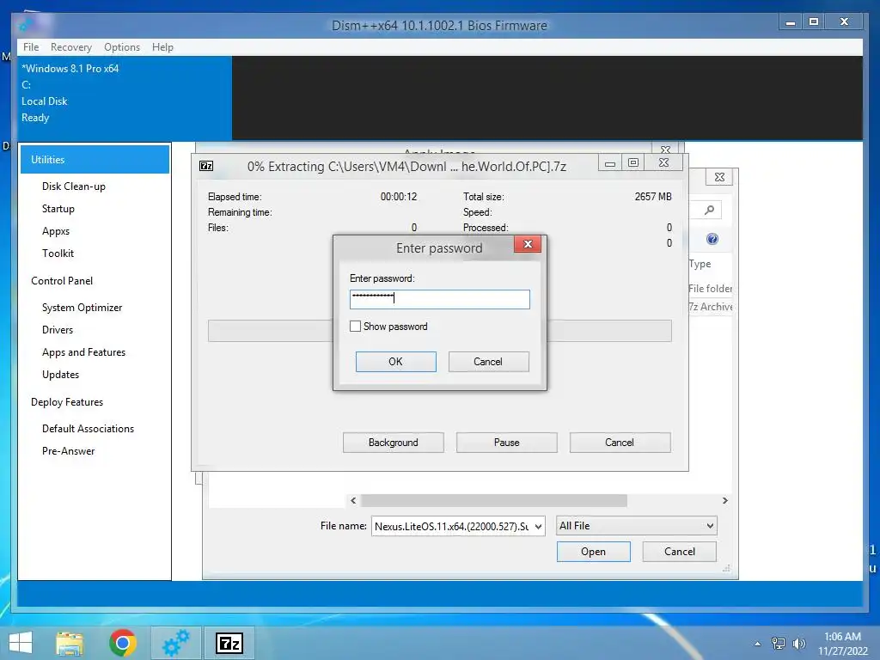
Task: Switch to Dism++ gears taskbar icon
Action: 175,643
